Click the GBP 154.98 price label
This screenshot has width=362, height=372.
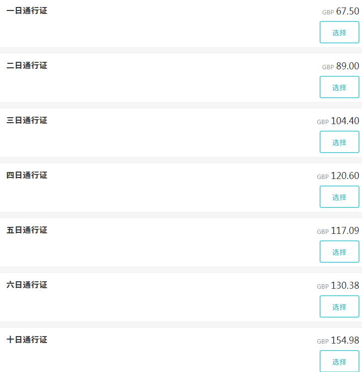[x=338, y=341]
